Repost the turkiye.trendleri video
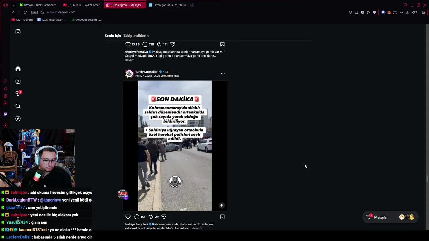The width and height of the screenshot is (429, 241). pos(151,217)
